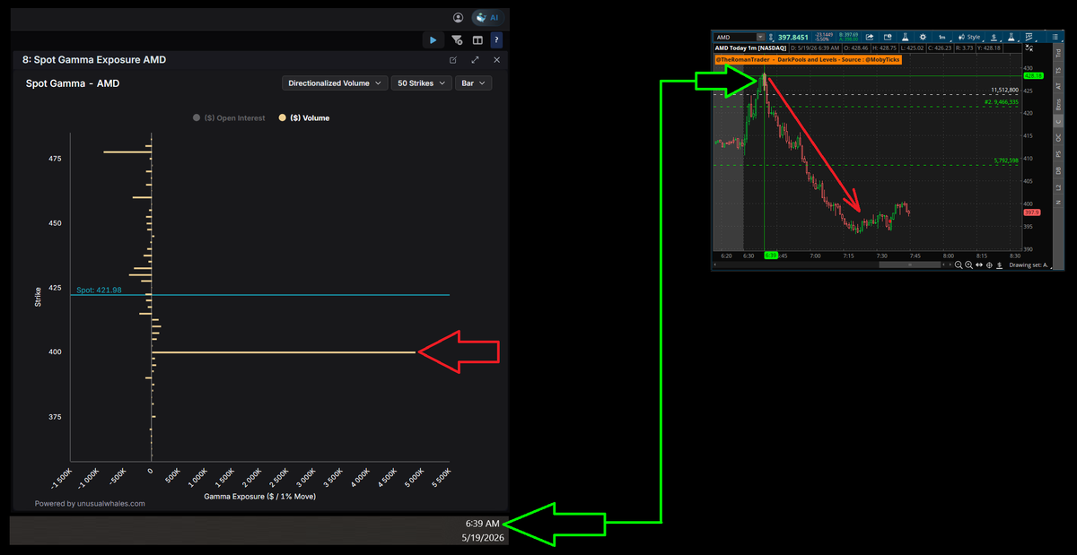Click the 'AMD Today 1m [NASDAQ]' chart title
Image resolution: width=1077 pixels, height=555 pixels.
coord(750,48)
